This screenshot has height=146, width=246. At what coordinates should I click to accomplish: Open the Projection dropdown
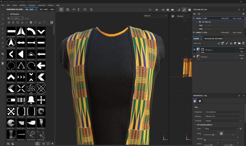click(x=223, y=112)
